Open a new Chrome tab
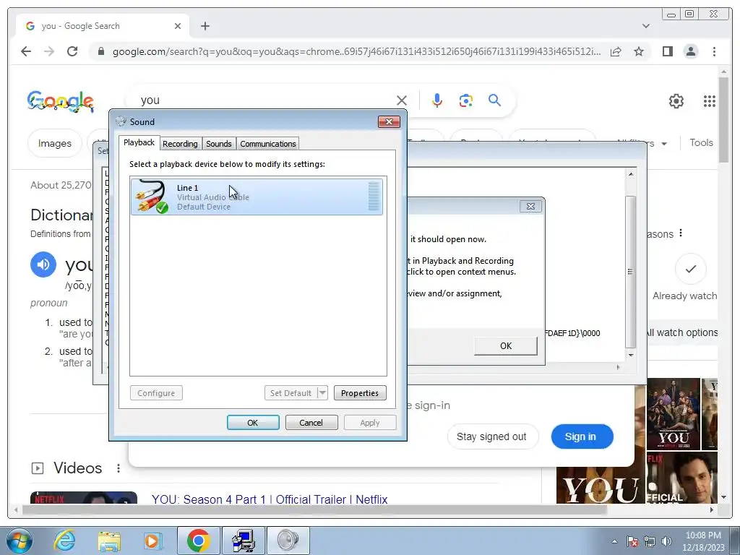Viewport: 740px width, 555px height. [x=205, y=26]
